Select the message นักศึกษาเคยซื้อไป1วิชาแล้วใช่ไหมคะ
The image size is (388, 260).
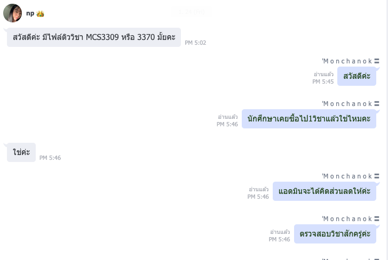[x=309, y=119]
